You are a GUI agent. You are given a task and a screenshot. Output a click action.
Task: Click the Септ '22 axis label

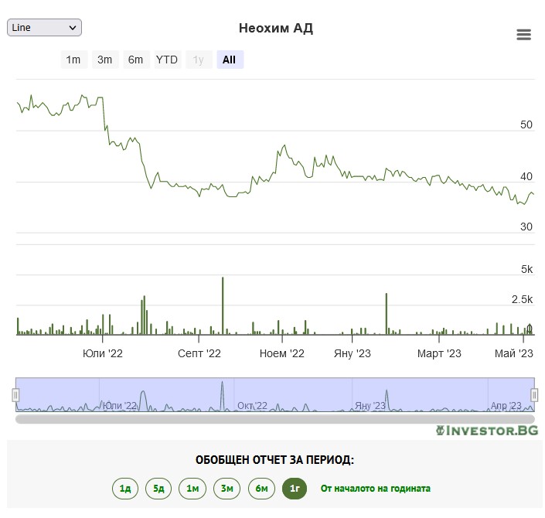point(199,353)
